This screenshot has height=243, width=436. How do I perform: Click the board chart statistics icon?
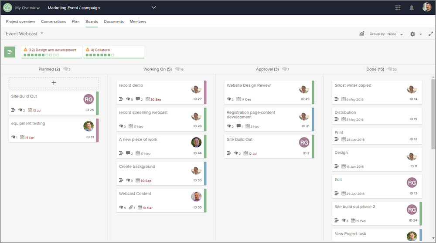click(x=361, y=34)
